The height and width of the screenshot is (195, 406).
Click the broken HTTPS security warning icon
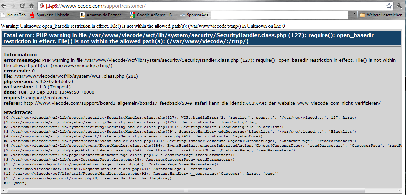click(42, 6)
